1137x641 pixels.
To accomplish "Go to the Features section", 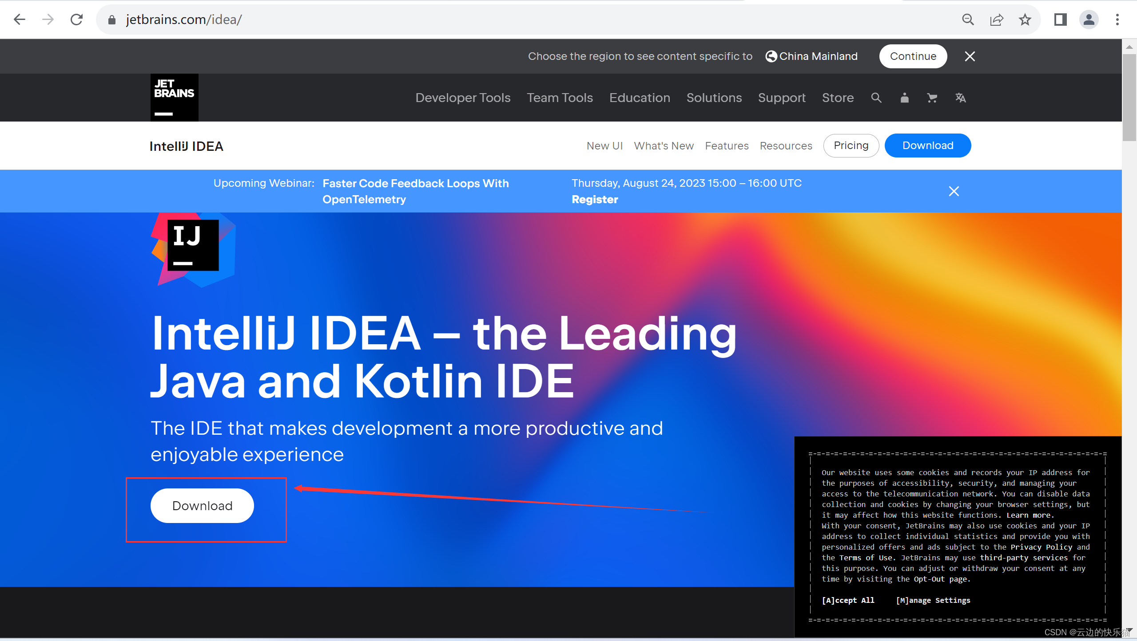I will [727, 146].
